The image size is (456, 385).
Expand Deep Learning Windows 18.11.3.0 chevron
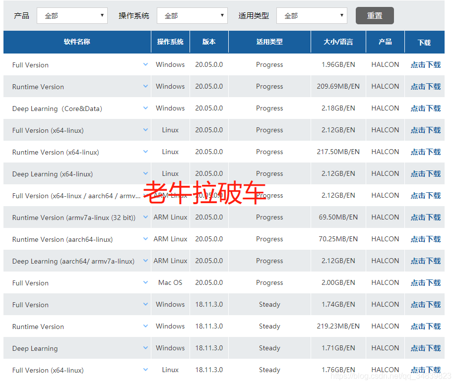pyautogui.click(x=146, y=347)
